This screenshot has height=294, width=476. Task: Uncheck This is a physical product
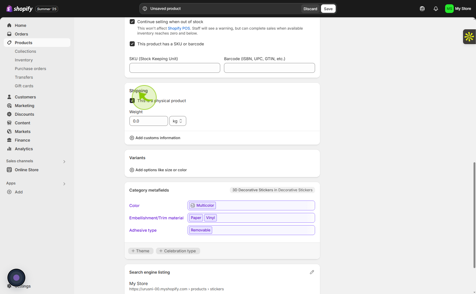pos(132,101)
